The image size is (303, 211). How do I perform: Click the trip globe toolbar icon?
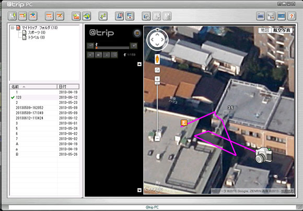click(33, 16)
